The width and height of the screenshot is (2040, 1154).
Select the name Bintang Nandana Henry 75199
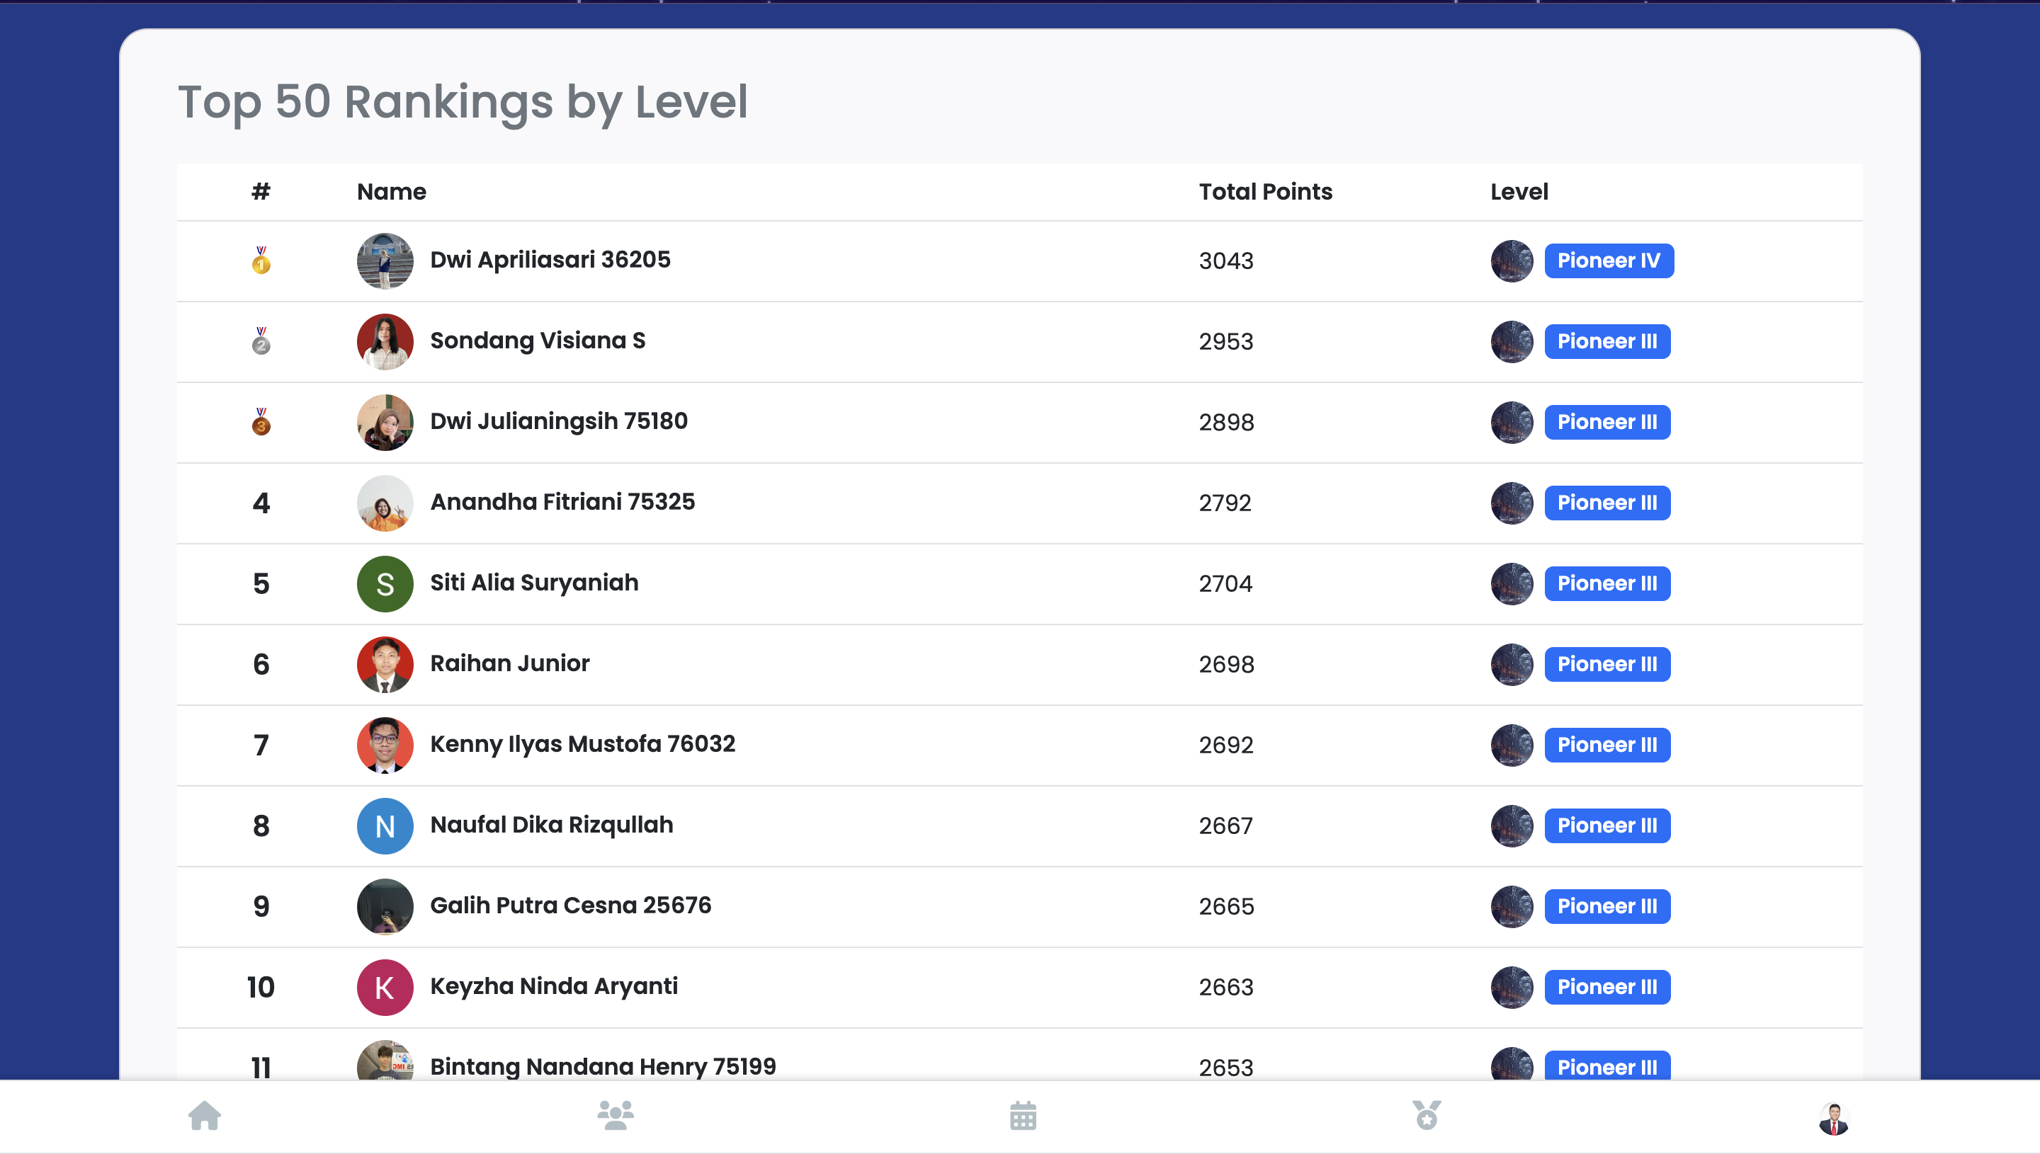[603, 1066]
